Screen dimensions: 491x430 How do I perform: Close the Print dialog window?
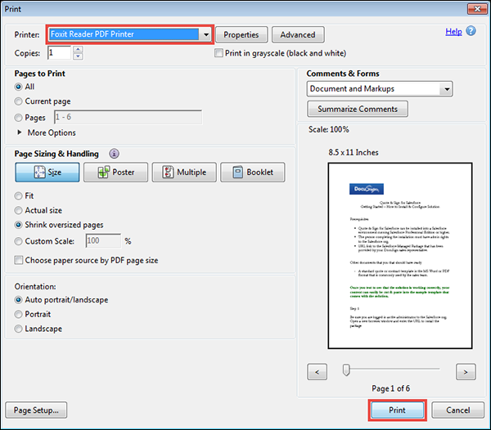coord(477,9)
